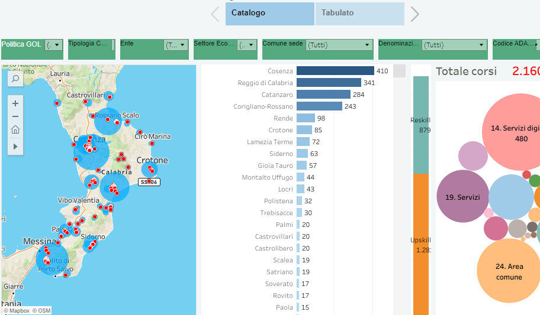Select the unlabeled lilac bubble
This screenshot has width=540, height=315.
coord(473,156)
